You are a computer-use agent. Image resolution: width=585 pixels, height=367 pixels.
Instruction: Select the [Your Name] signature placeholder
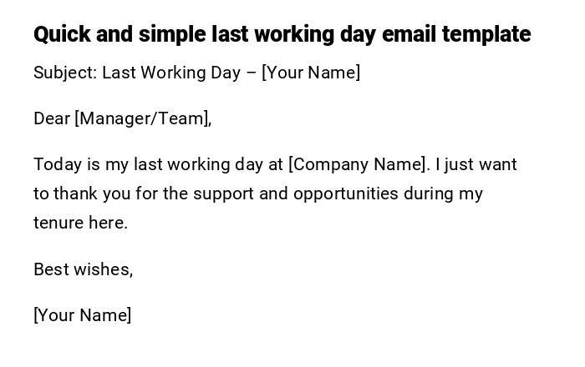(x=82, y=315)
